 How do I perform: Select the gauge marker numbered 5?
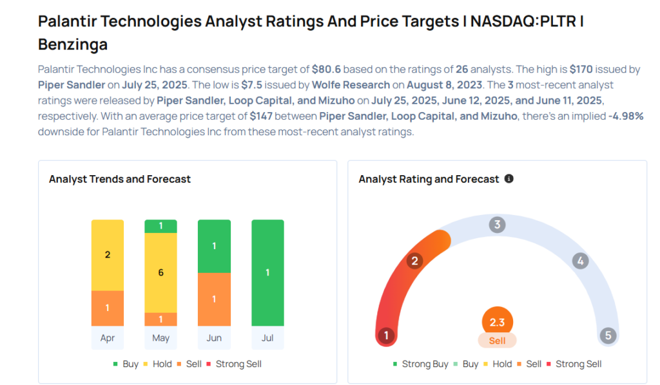608,335
